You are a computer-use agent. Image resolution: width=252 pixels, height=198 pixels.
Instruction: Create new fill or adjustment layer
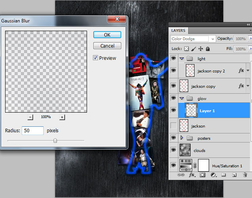(x=213, y=175)
